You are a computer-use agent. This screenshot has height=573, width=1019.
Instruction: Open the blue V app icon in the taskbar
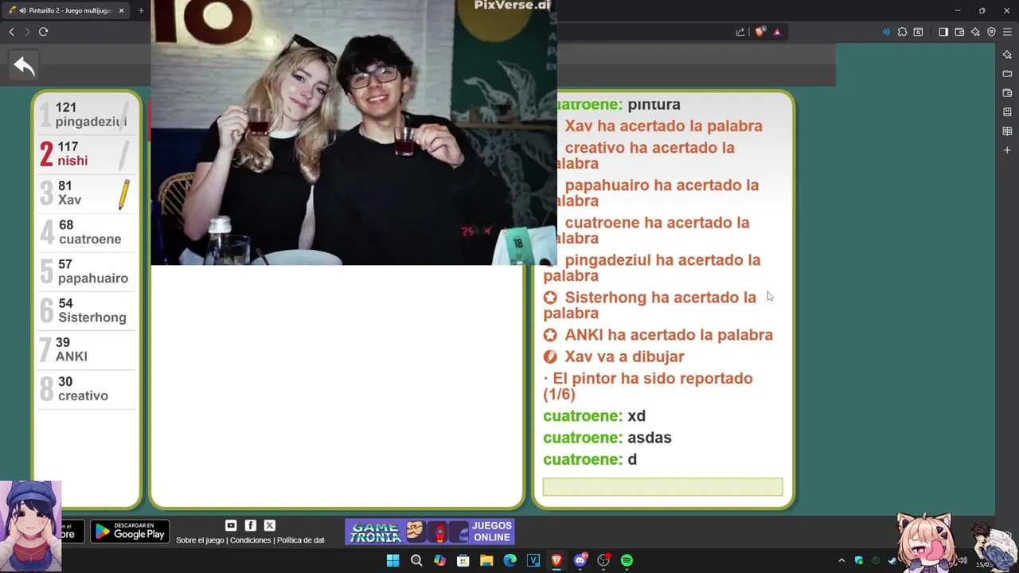533,560
